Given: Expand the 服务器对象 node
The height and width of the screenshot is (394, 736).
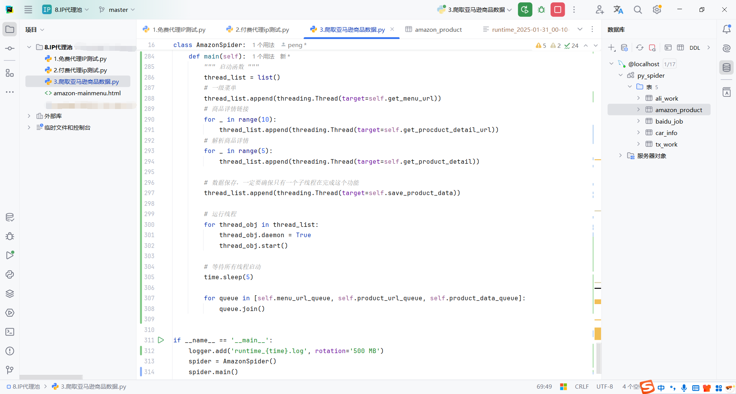Looking at the screenshot, I should (x=621, y=156).
